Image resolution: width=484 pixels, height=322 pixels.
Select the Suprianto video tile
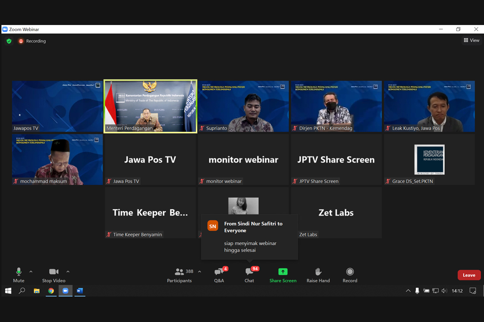click(243, 106)
